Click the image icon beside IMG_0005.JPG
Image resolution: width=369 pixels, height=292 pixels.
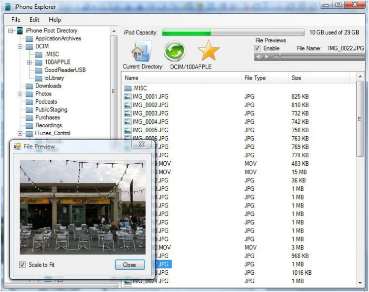pos(128,130)
